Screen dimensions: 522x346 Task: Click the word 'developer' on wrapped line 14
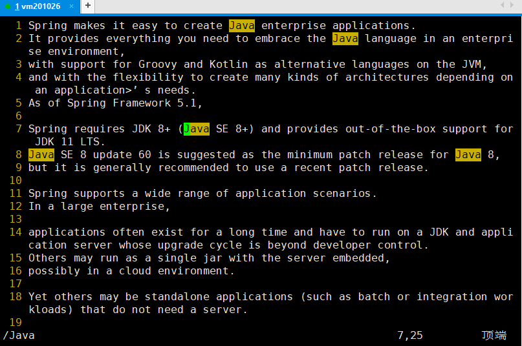[342, 245]
